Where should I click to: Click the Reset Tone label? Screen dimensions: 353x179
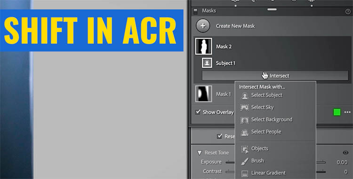coord(217,153)
